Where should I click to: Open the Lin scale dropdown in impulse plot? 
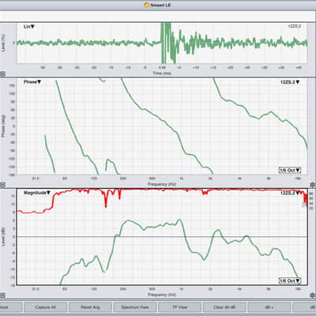[x=29, y=27]
